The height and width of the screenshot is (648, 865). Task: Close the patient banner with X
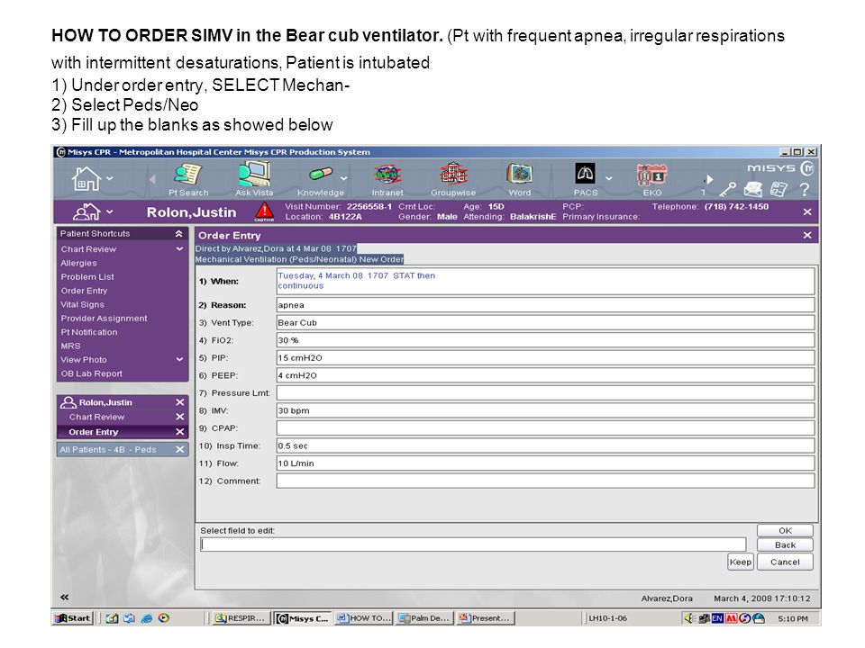coord(807,212)
